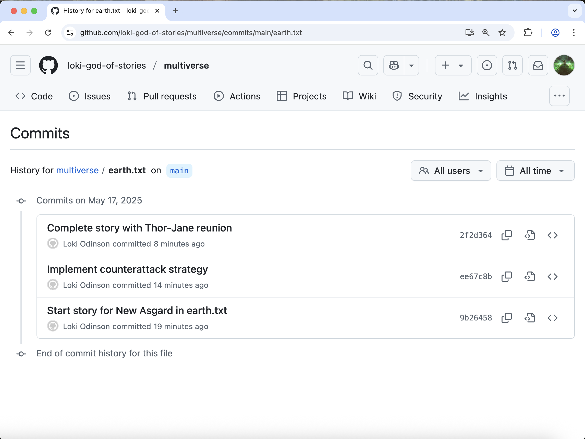Click the GitHub Octocat home logo
The image size is (585, 439).
(x=48, y=65)
